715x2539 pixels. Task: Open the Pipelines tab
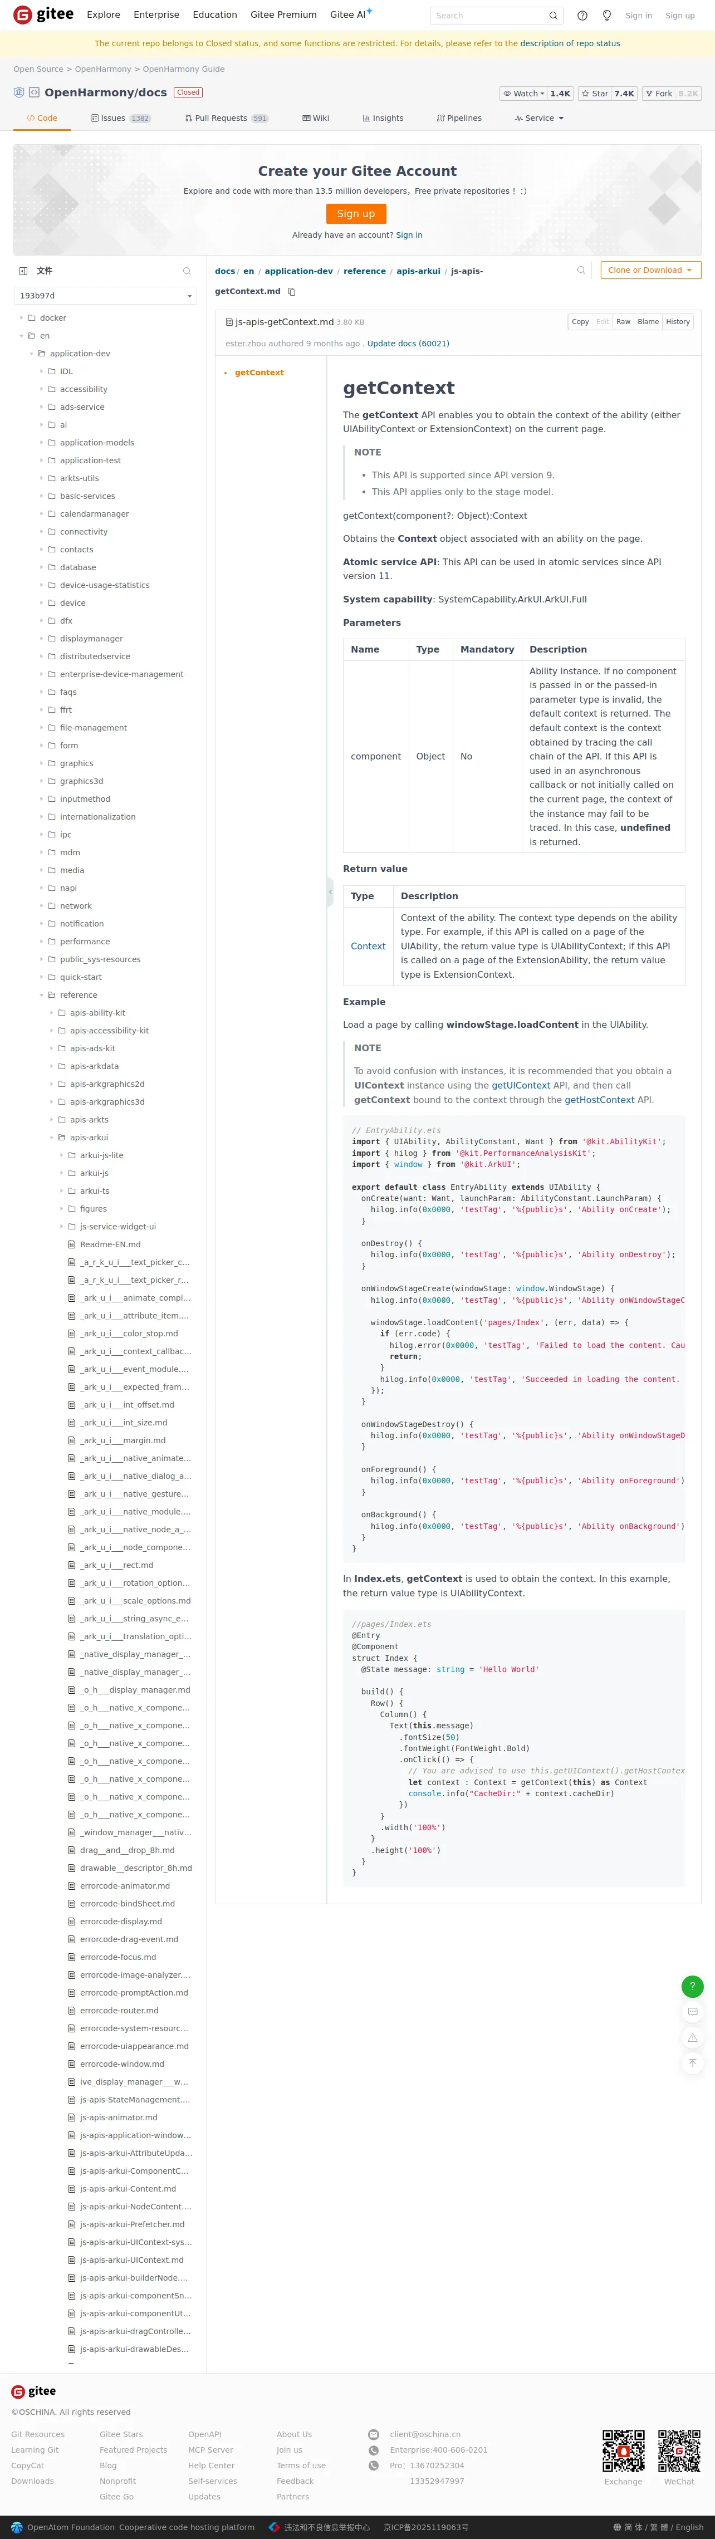pyautogui.click(x=459, y=118)
